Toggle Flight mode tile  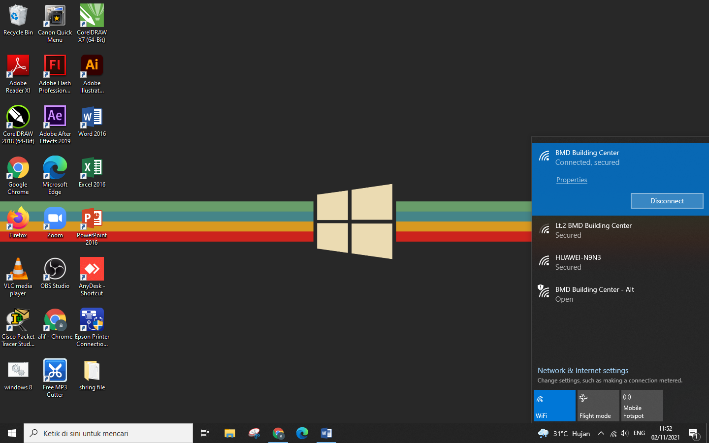tap(598, 406)
